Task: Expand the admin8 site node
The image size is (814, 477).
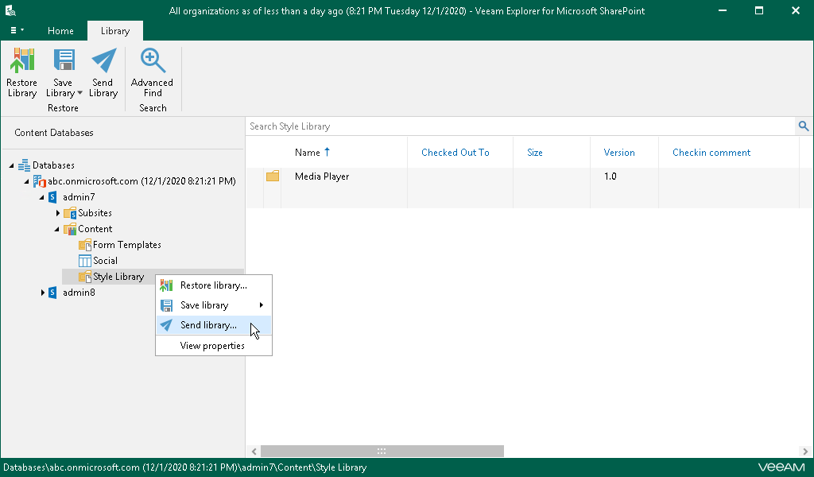Action: [43, 293]
